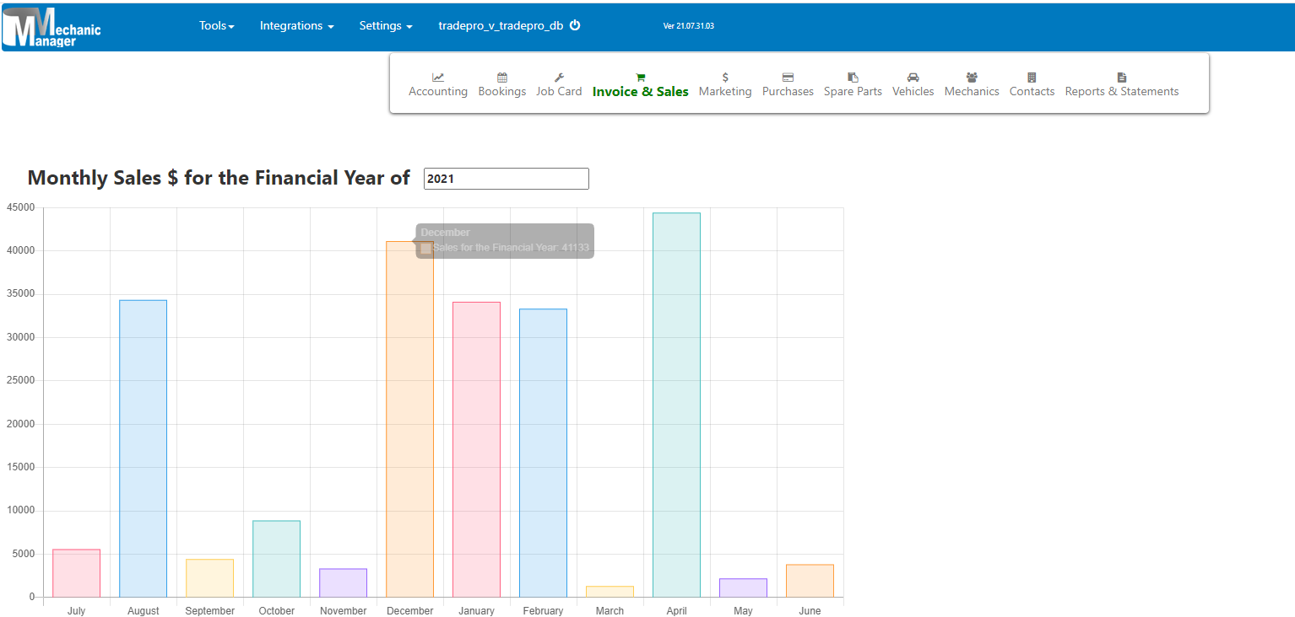Open the Job Card section

(559, 91)
